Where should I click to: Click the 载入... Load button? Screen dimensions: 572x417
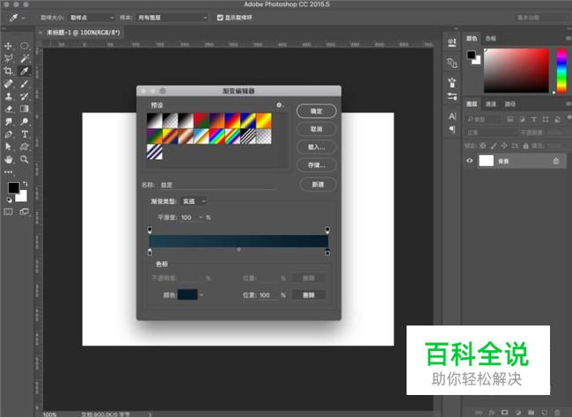(x=316, y=147)
